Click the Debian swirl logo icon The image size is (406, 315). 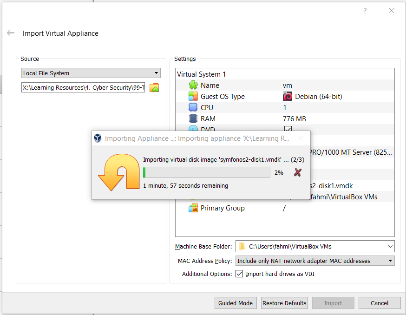[288, 96]
